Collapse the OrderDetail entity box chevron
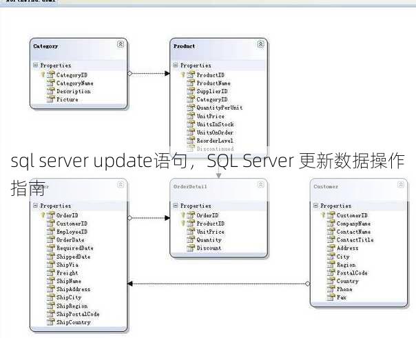 coord(261,184)
